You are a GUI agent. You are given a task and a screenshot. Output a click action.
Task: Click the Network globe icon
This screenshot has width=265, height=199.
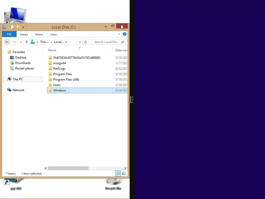tap(9, 90)
